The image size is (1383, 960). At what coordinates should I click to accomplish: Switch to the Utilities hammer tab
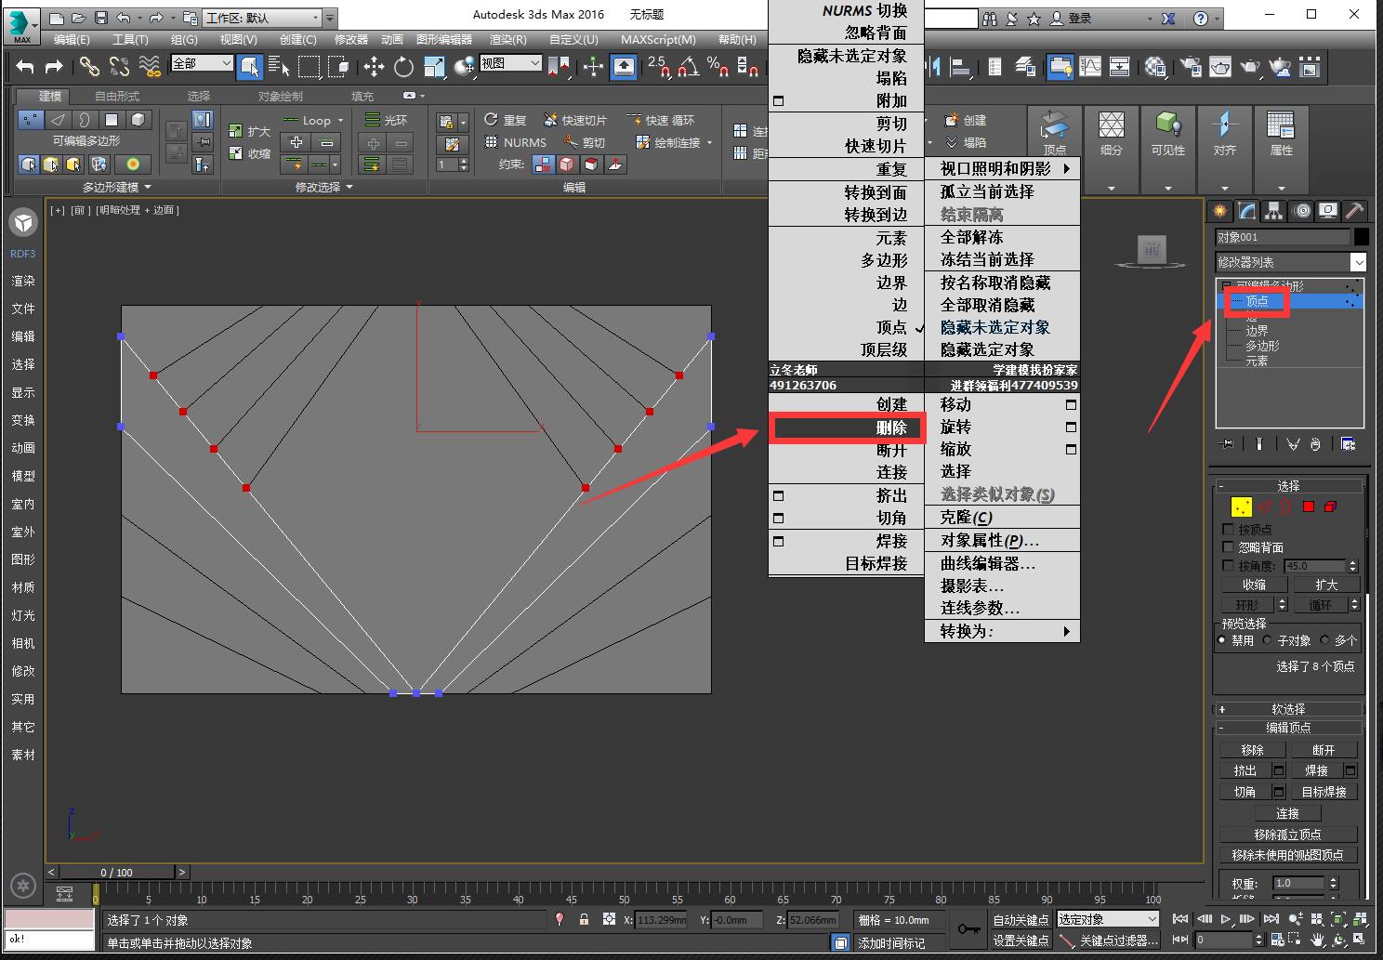point(1354,210)
